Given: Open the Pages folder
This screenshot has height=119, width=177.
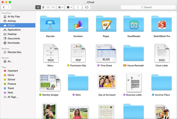Looking at the screenshot, I should [106, 24].
